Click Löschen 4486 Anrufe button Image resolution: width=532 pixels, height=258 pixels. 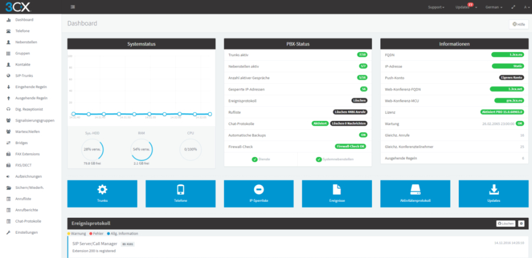pos(350,112)
